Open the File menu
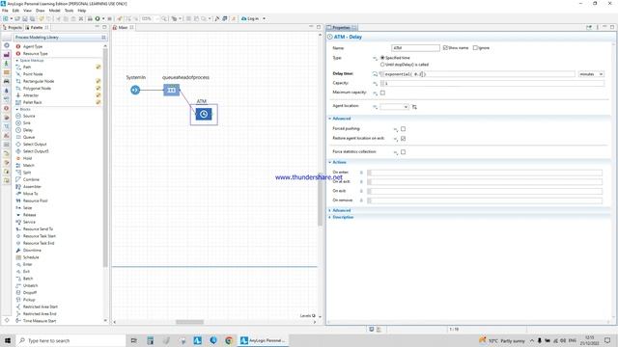Viewport: 618px width, 347px height. 5,11
